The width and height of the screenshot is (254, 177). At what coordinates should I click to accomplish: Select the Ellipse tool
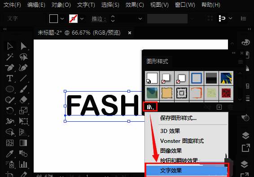click(x=10, y=89)
